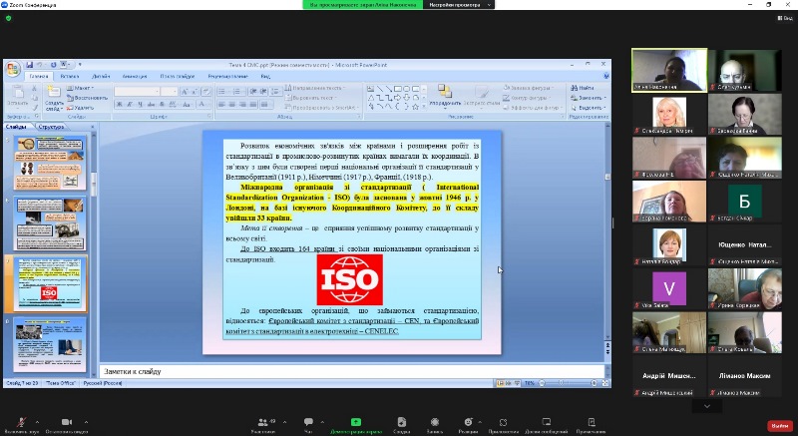Start recording the Zoom meeting
The width and height of the screenshot is (798, 436).
pos(435,421)
